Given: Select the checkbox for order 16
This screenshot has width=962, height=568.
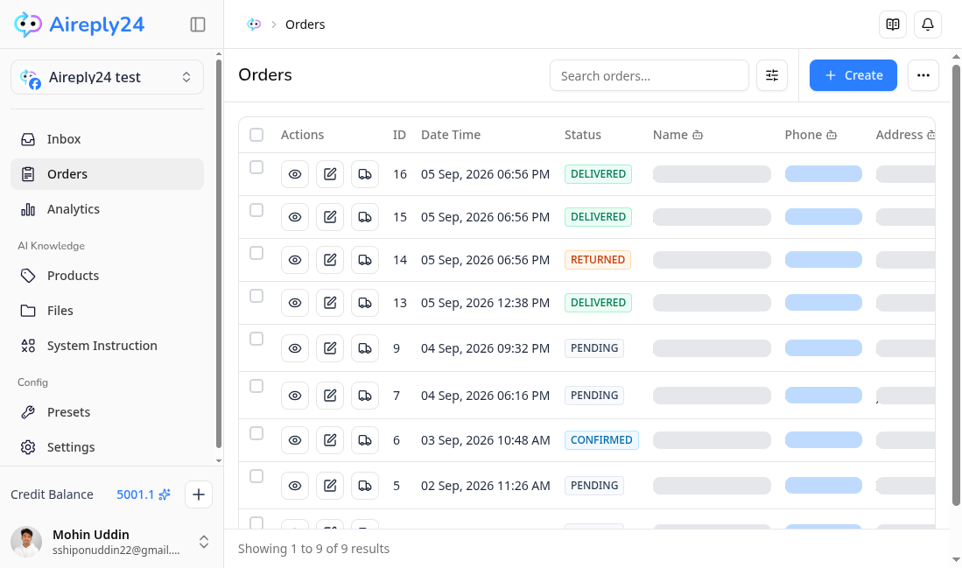Looking at the screenshot, I should pyautogui.click(x=256, y=167).
